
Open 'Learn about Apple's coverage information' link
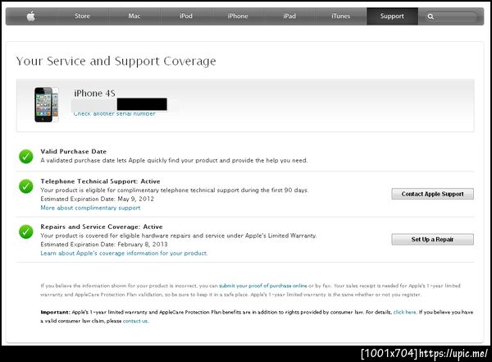[124, 254]
